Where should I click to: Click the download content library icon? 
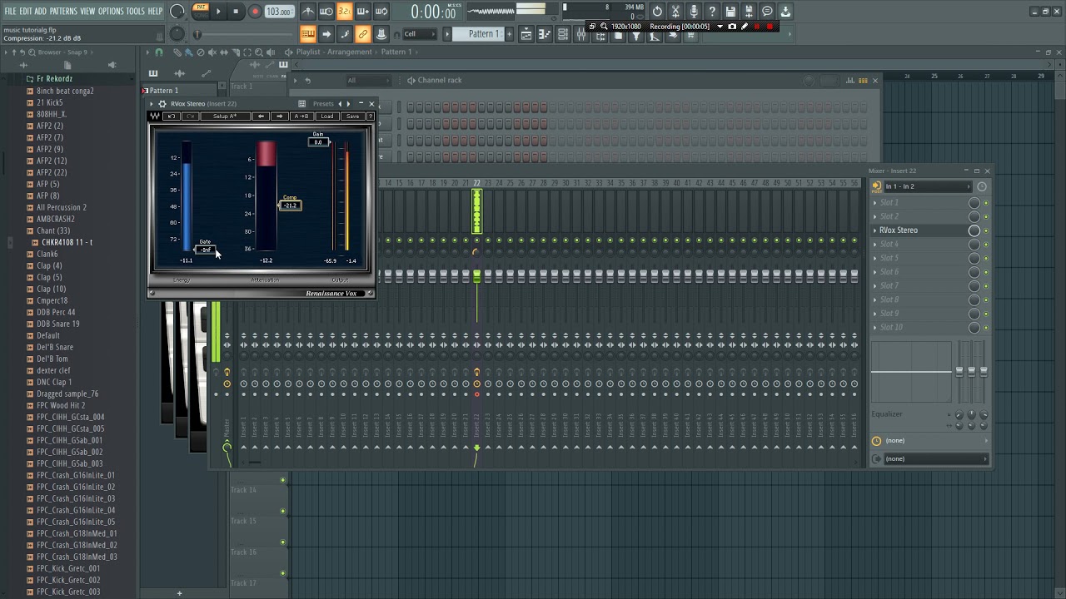(x=785, y=12)
